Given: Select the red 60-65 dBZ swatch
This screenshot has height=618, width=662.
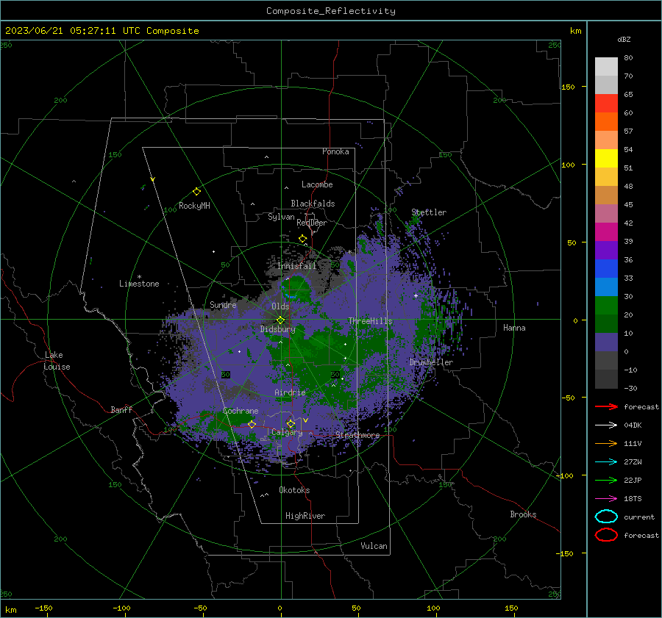Looking at the screenshot, I should (x=606, y=104).
